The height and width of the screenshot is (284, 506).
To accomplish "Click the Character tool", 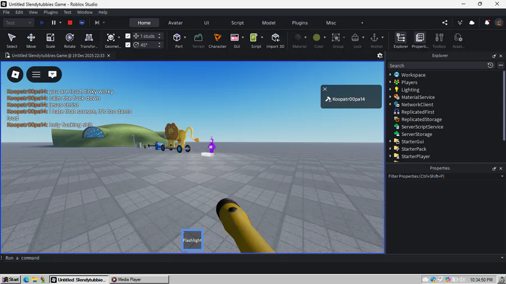I will click(x=218, y=40).
